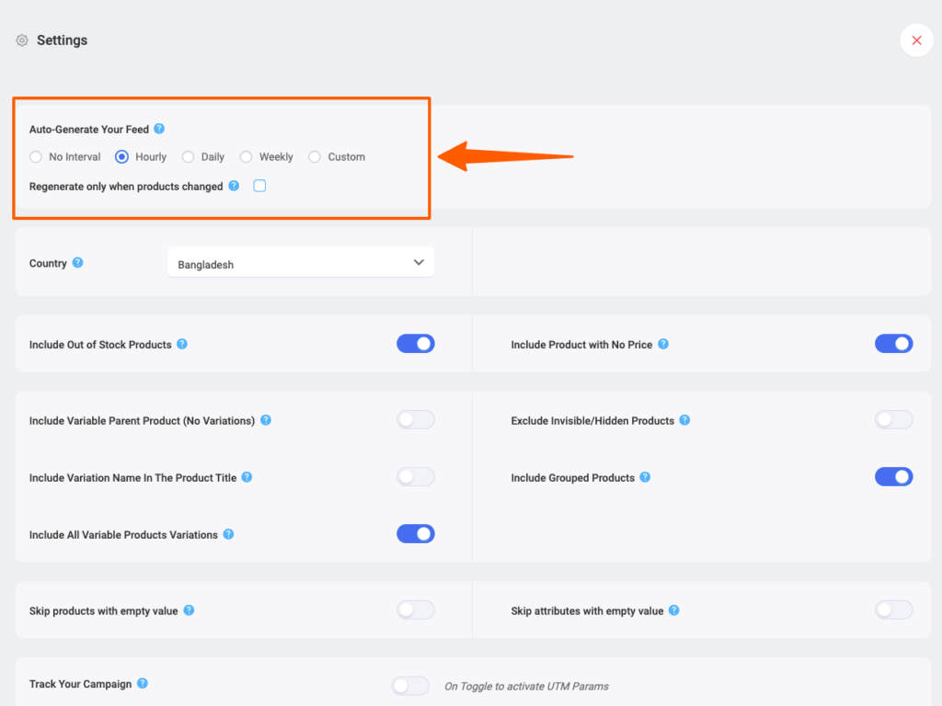Screen dimensions: 942x706
Task: Disable Include All Variable Products Variations
Action: [415, 534]
